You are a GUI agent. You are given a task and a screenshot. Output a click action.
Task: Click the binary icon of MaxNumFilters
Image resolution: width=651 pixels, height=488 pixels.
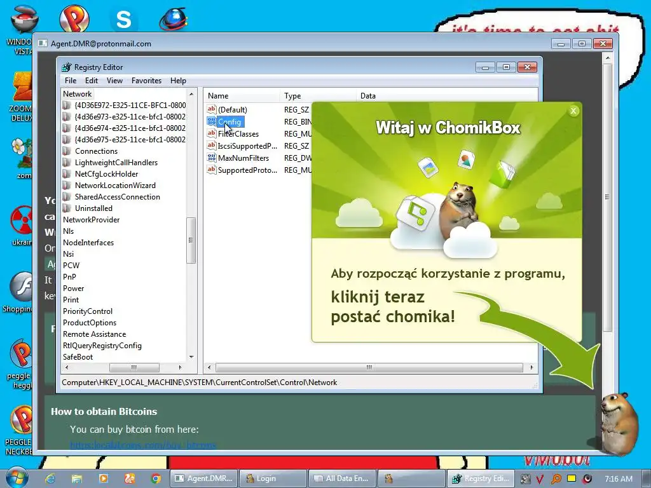pyautogui.click(x=211, y=158)
